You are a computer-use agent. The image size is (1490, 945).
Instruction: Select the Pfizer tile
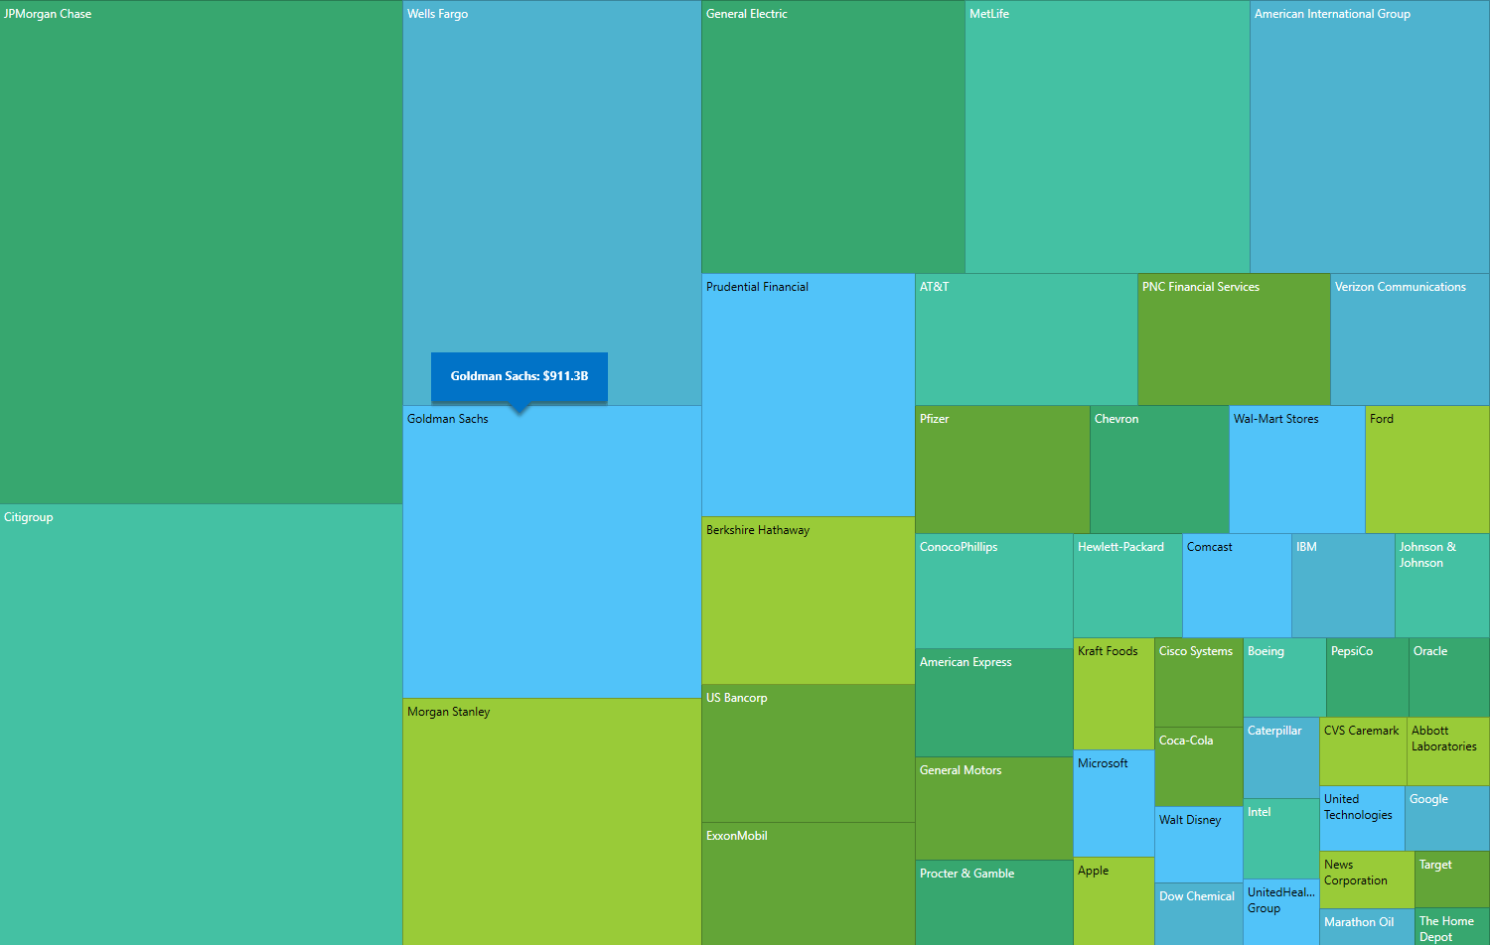pyautogui.click(x=1002, y=470)
